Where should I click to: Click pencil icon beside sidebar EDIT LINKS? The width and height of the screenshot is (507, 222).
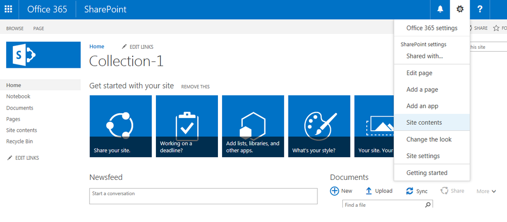pos(10,158)
